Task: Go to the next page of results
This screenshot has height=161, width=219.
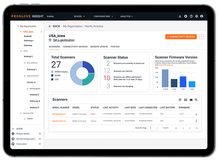Action: click(190, 128)
